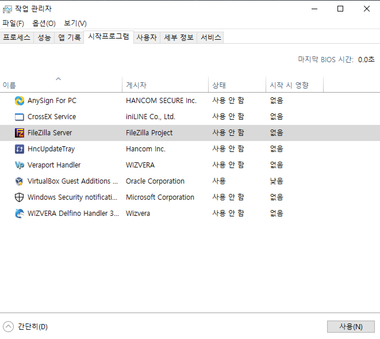Switch to the 세부 정보 tab
Viewport: 380px width, 339px height.
179,37
